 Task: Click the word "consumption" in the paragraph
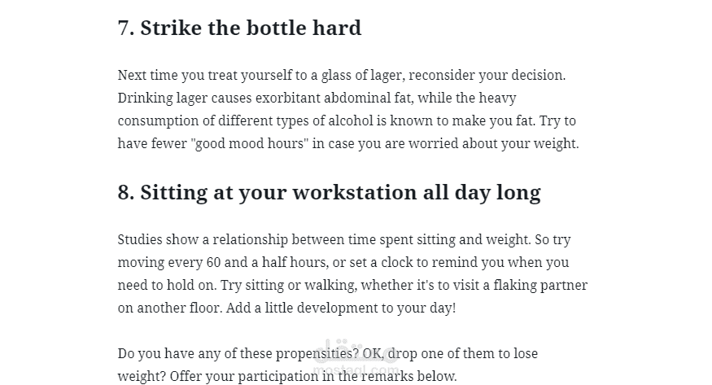[x=156, y=120]
